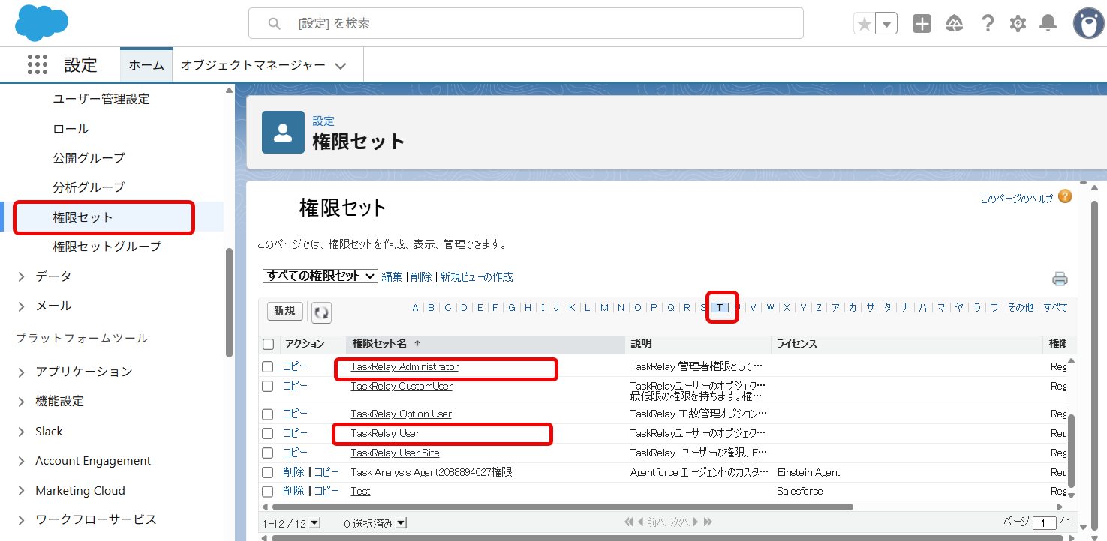Screen dimensions: 1107x541
Task: Check the TaskRelay CustomUser row checkbox
Action: (x=268, y=387)
